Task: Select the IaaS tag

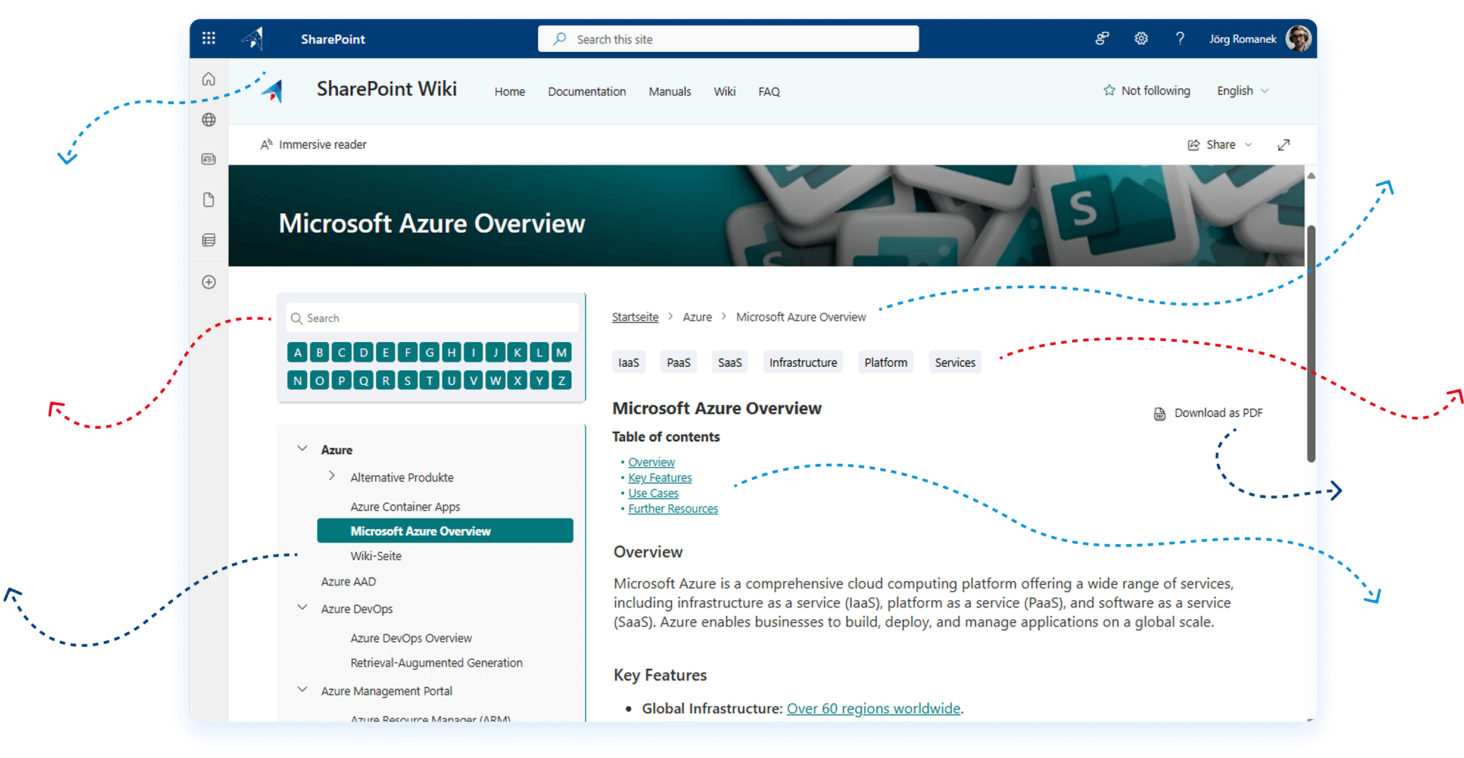Action: (628, 363)
